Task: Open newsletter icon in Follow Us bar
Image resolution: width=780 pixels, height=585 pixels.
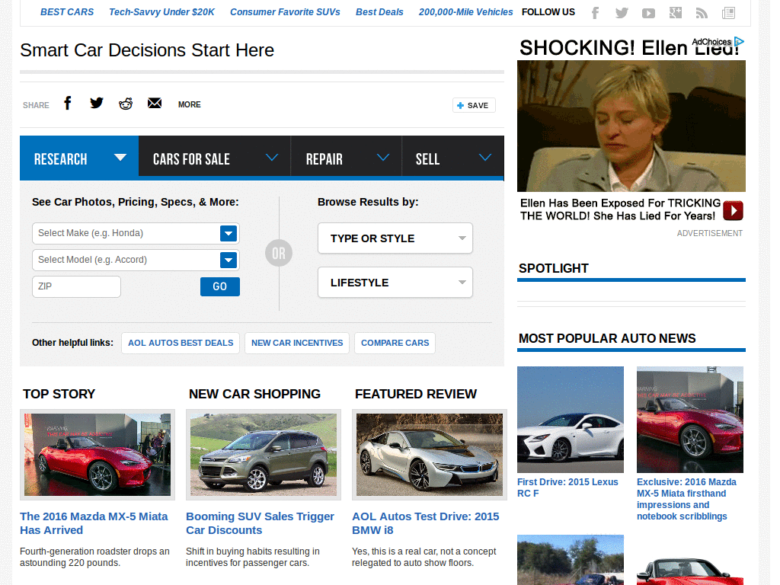Action: pyautogui.click(x=728, y=13)
